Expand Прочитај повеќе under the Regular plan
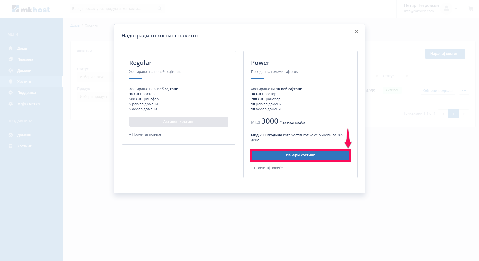Viewport: 479px width, 261px height. coord(145,134)
